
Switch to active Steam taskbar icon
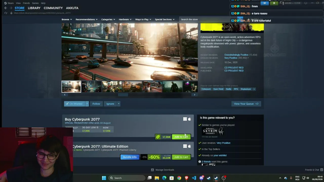[216, 178]
